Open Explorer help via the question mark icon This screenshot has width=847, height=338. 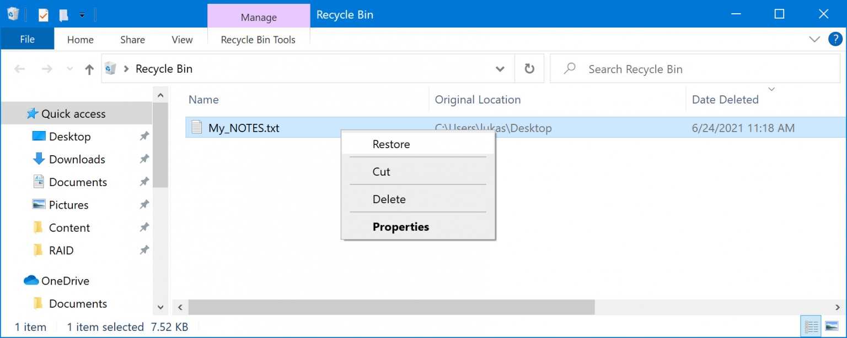tap(835, 39)
